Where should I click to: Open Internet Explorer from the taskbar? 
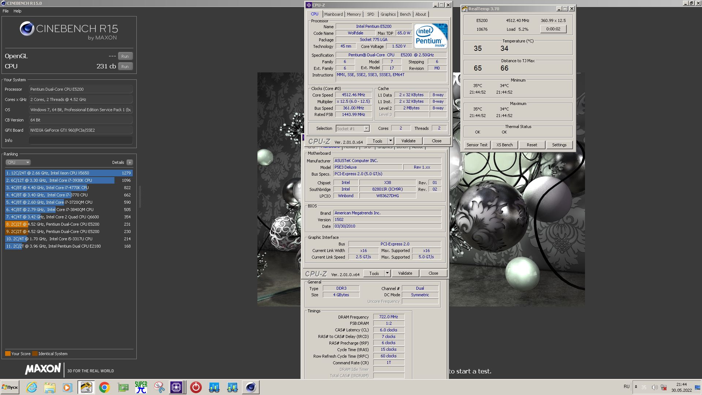[x=32, y=387]
